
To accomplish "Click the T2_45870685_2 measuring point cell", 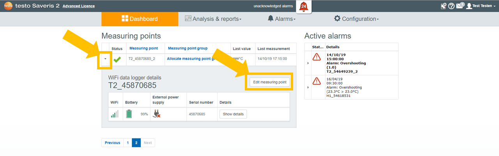I will 142,59.
